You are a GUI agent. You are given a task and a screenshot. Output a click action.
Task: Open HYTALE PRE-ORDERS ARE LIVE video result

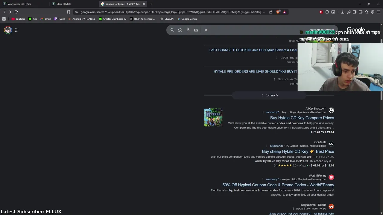coord(256,72)
